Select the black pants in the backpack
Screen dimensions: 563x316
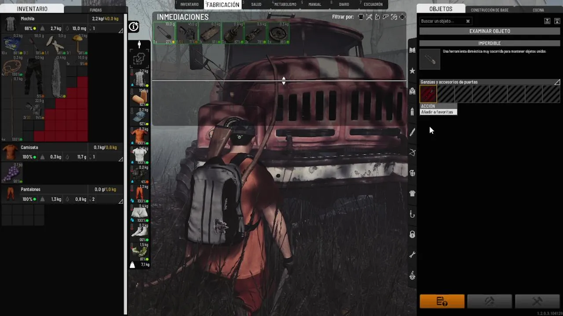(34, 76)
